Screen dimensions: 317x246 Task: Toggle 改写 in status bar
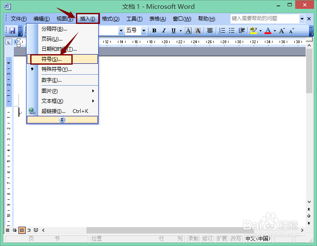[x=236, y=239]
